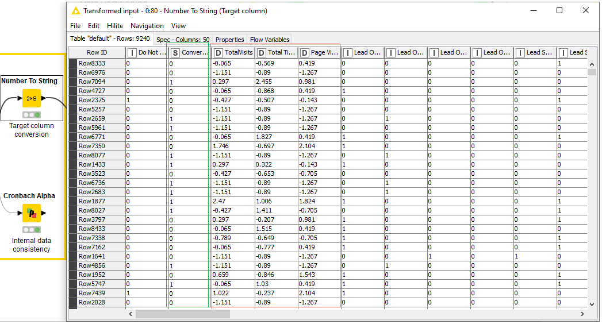Select the Table "default" - Rows: 9240 tab
The image size is (602, 324).
(x=110, y=38)
